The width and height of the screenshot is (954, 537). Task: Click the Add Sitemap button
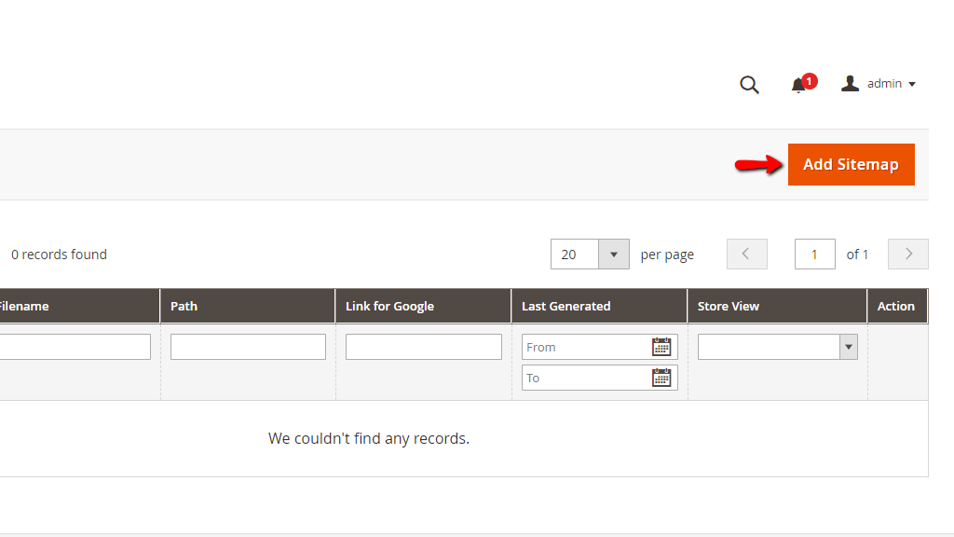(x=851, y=164)
